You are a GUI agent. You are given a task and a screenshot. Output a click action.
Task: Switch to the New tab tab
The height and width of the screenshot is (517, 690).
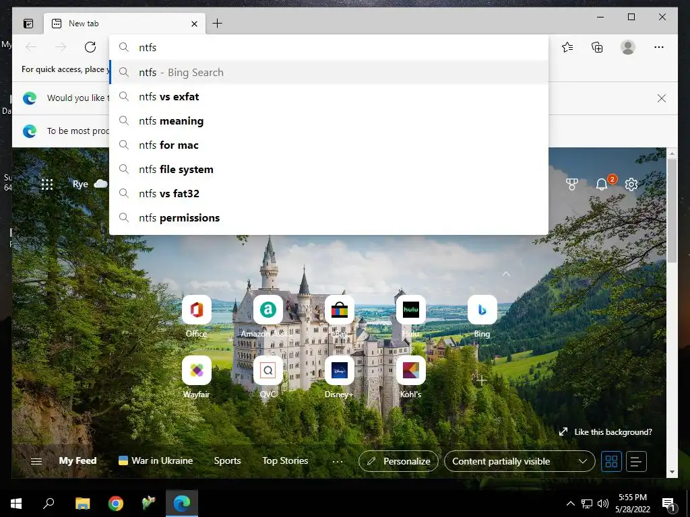point(125,24)
